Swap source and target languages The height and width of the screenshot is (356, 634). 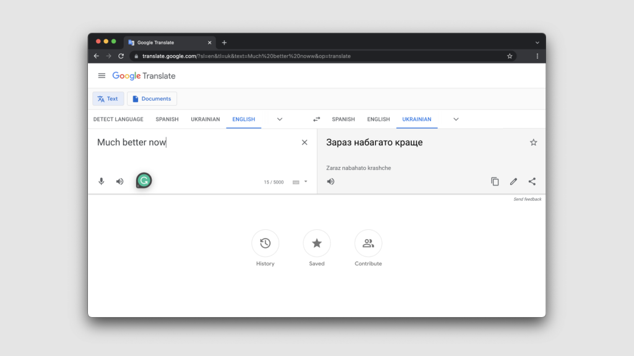316,119
